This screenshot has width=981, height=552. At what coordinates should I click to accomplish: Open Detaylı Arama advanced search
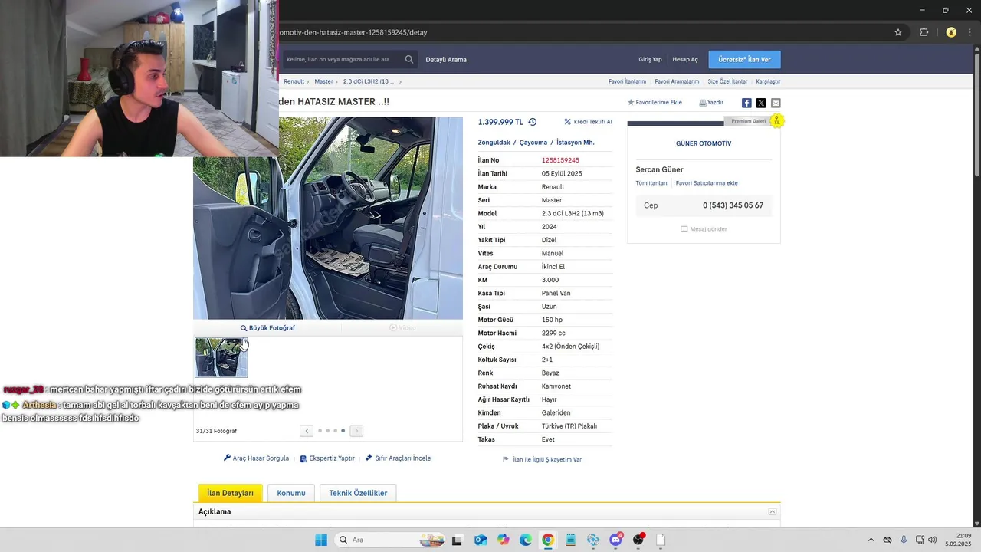(446, 59)
